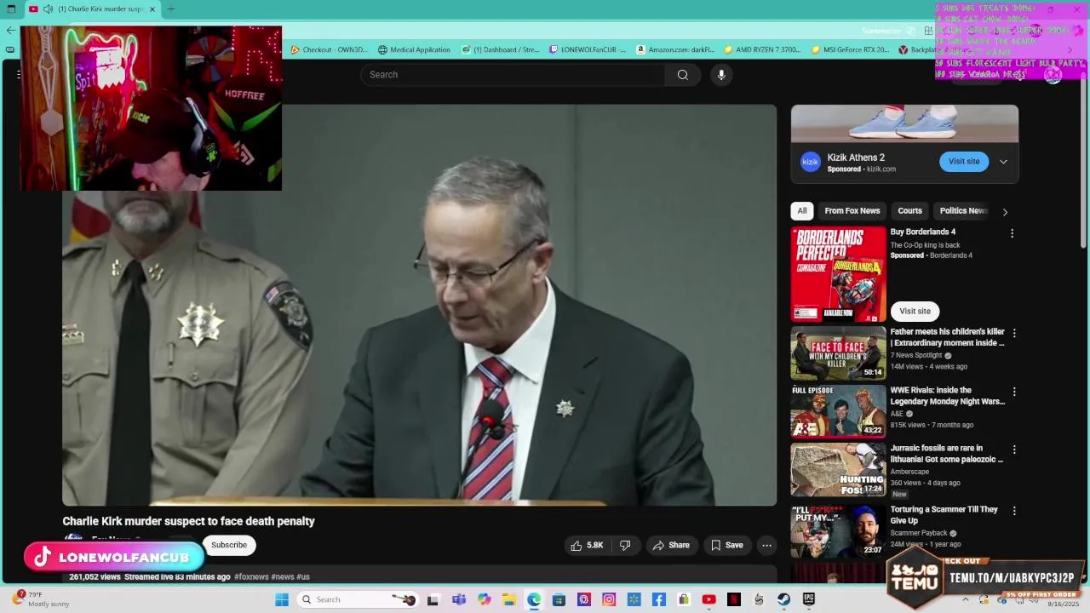Open File Explorer from taskbar
The height and width of the screenshot is (613, 1090).
[509, 599]
